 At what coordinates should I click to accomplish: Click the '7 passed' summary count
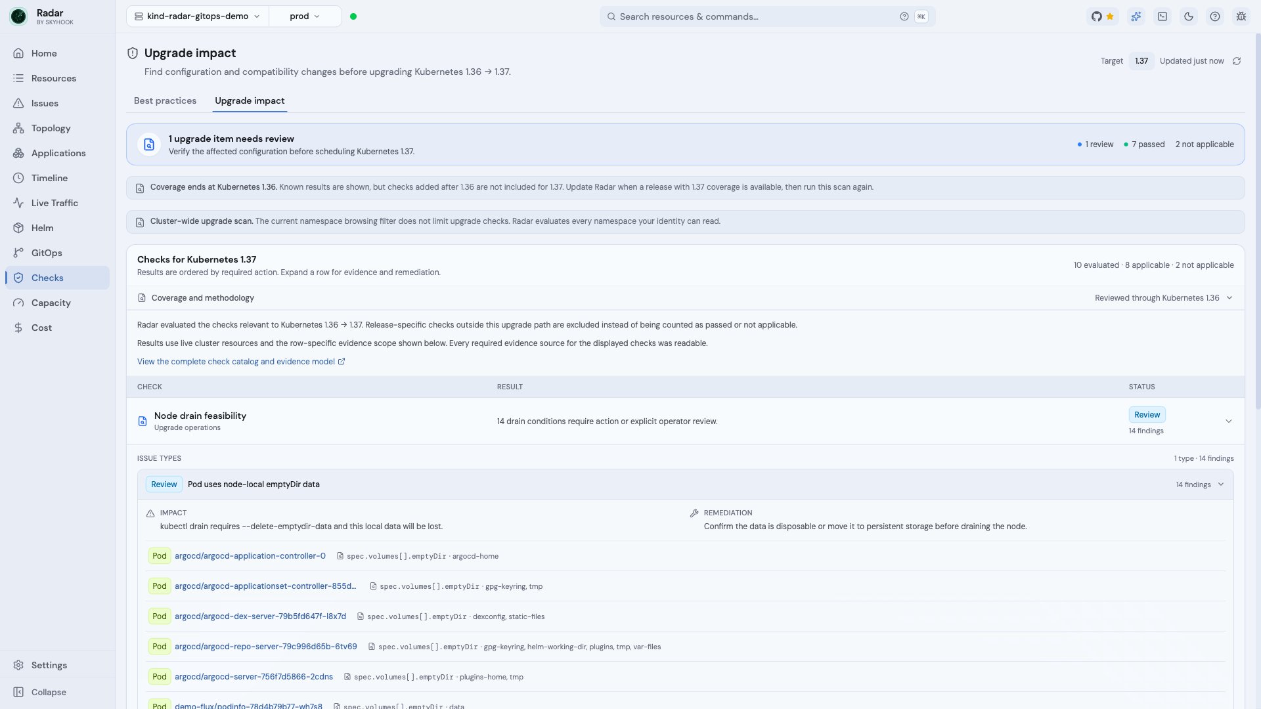pos(1144,144)
